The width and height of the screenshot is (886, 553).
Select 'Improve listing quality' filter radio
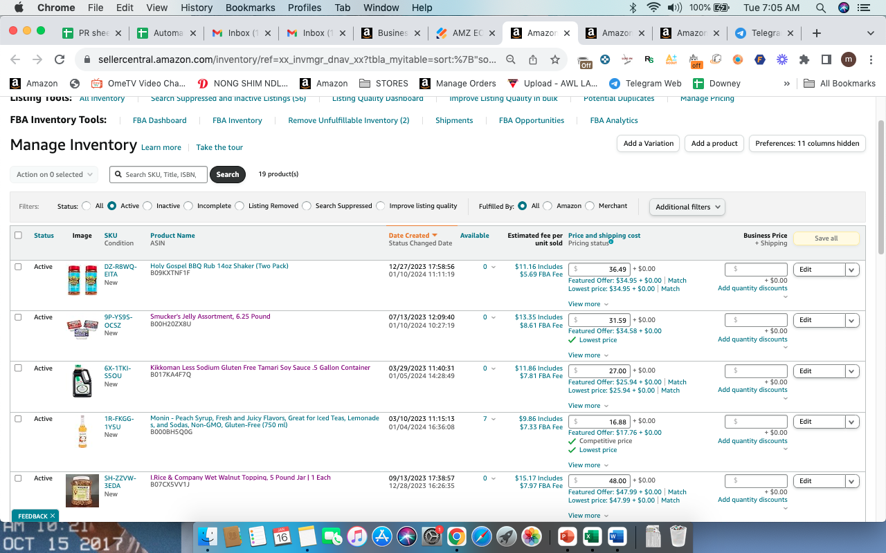[x=381, y=206]
